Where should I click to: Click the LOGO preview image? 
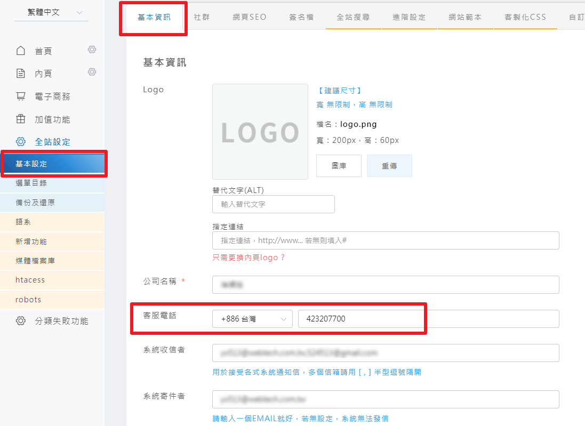pyautogui.click(x=260, y=132)
